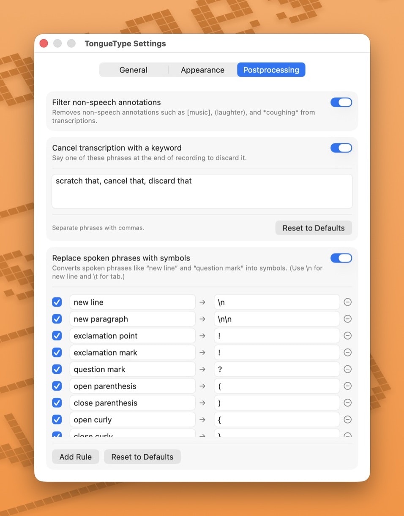This screenshot has height=516, width=404.
Task: Close the TongueType Settings window
Action: (x=44, y=43)
